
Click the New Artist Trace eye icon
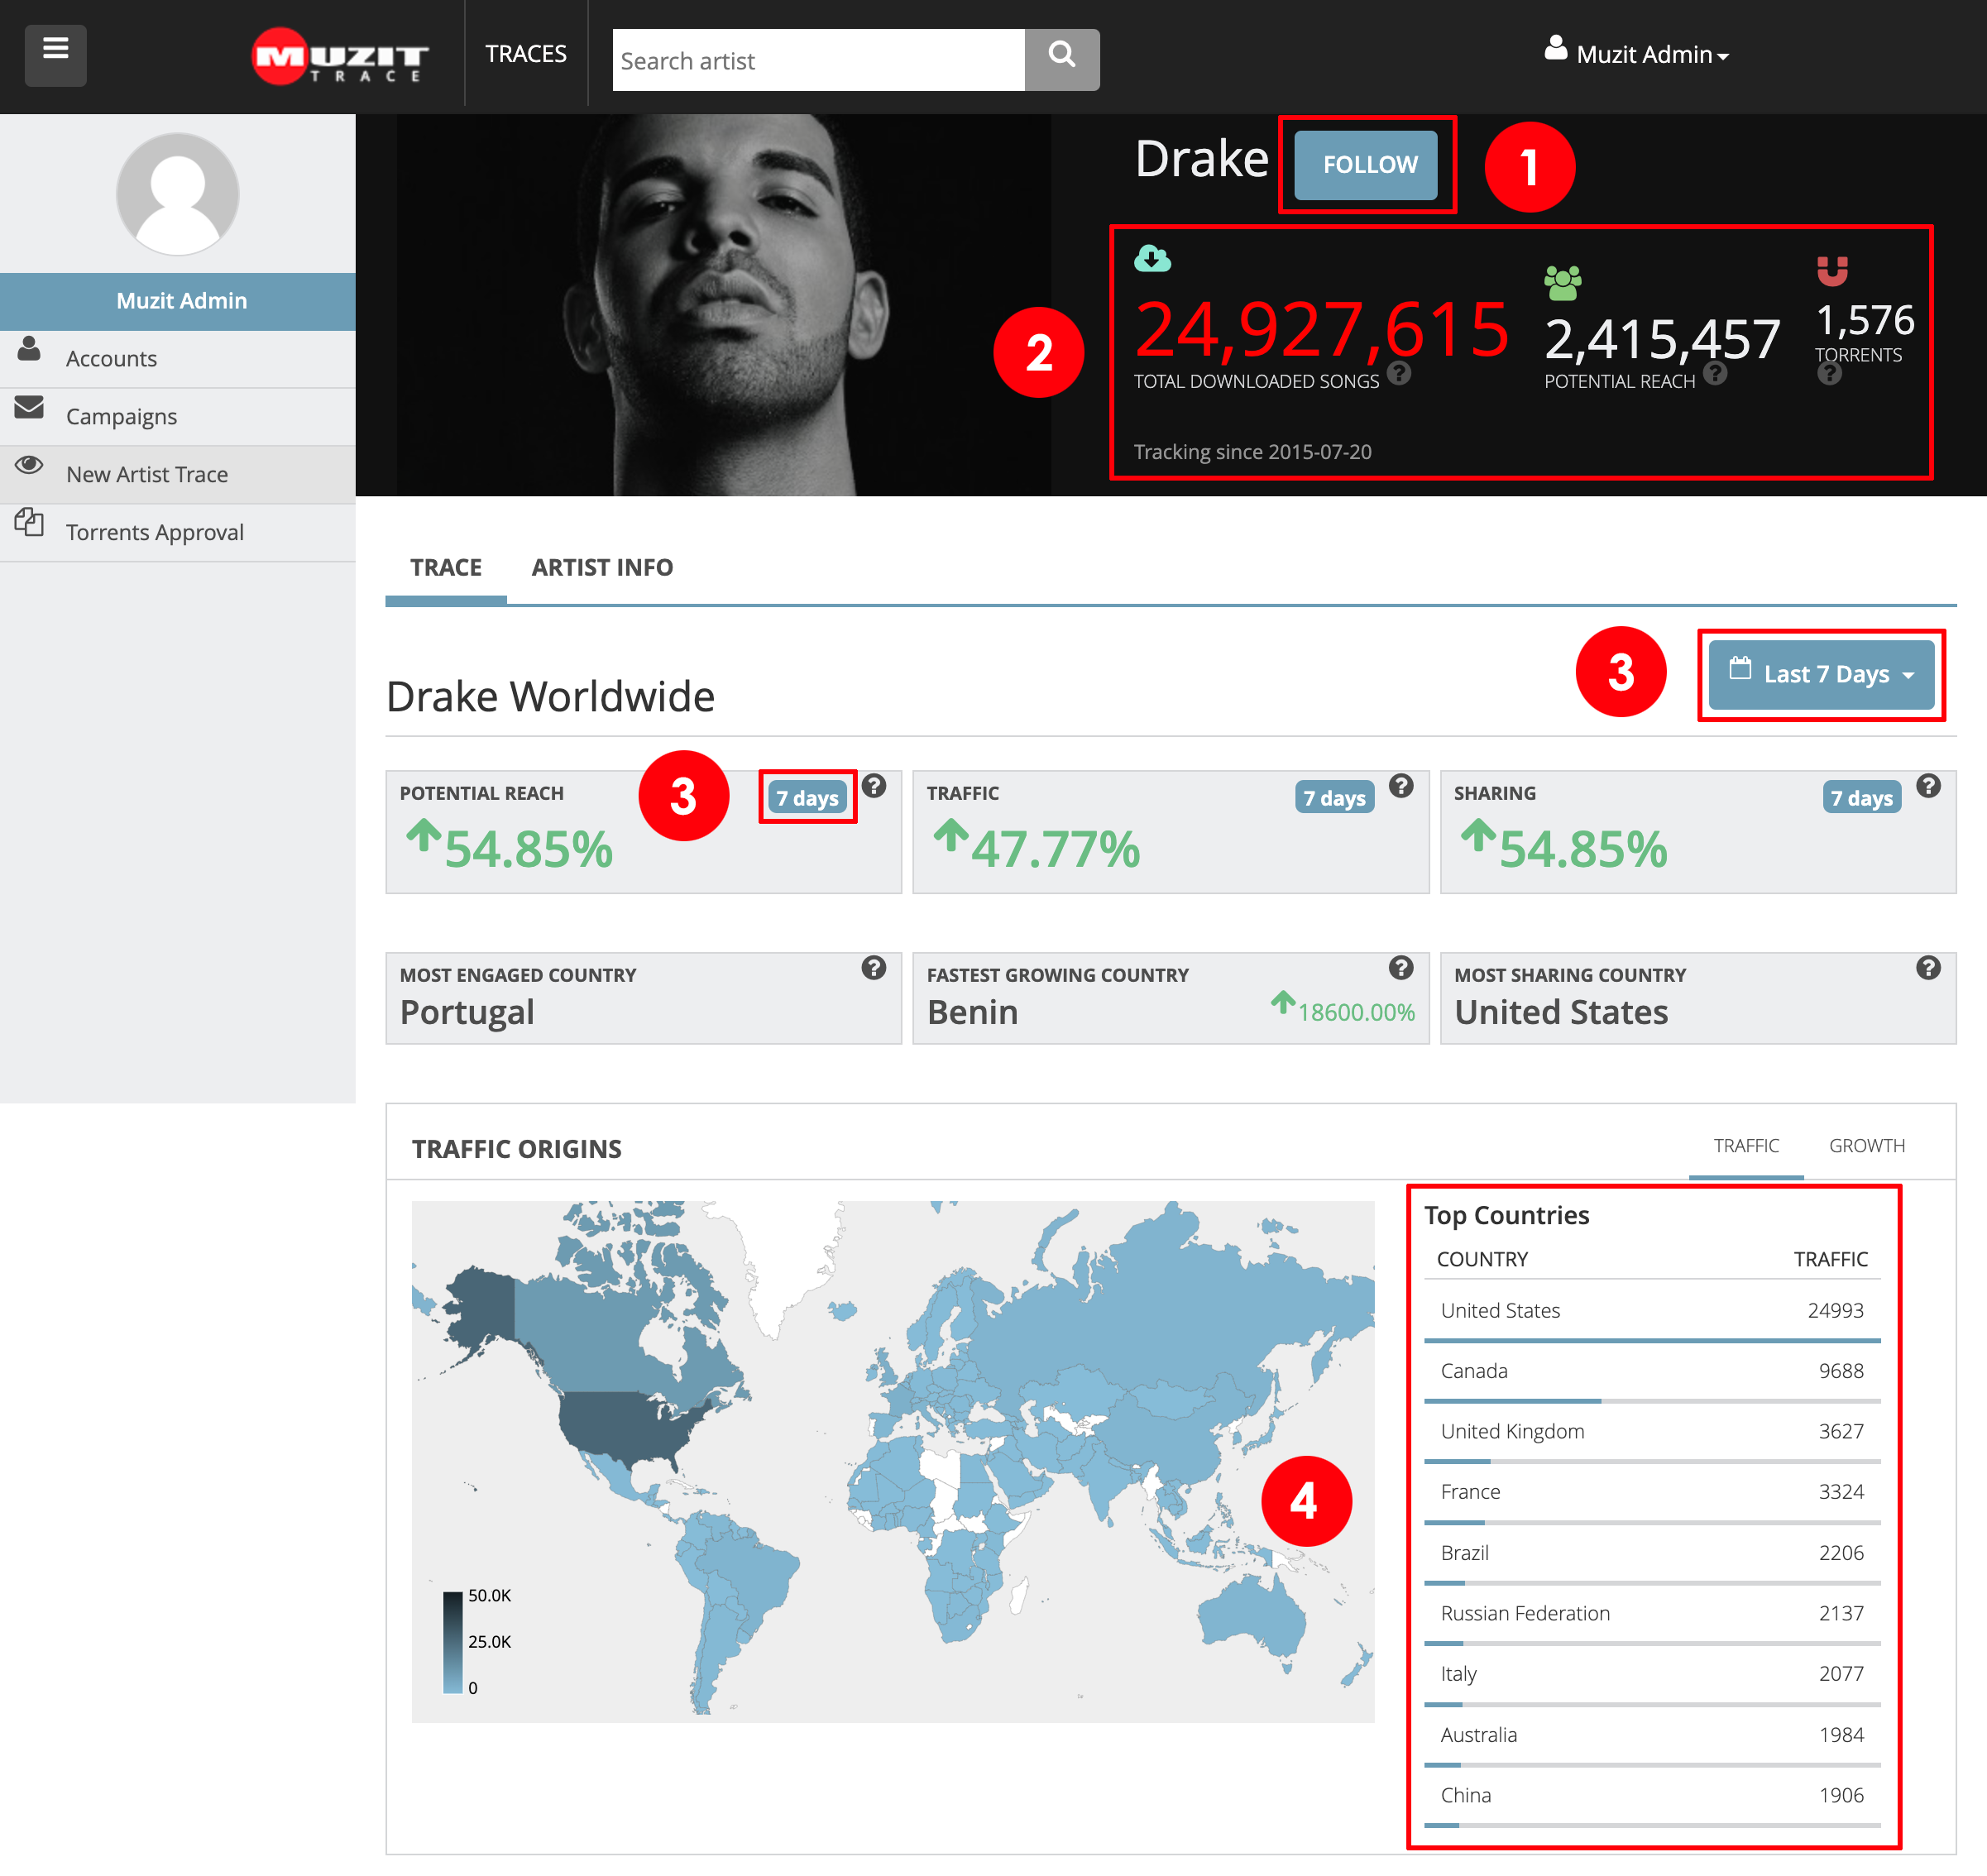(x=29, y=464)
